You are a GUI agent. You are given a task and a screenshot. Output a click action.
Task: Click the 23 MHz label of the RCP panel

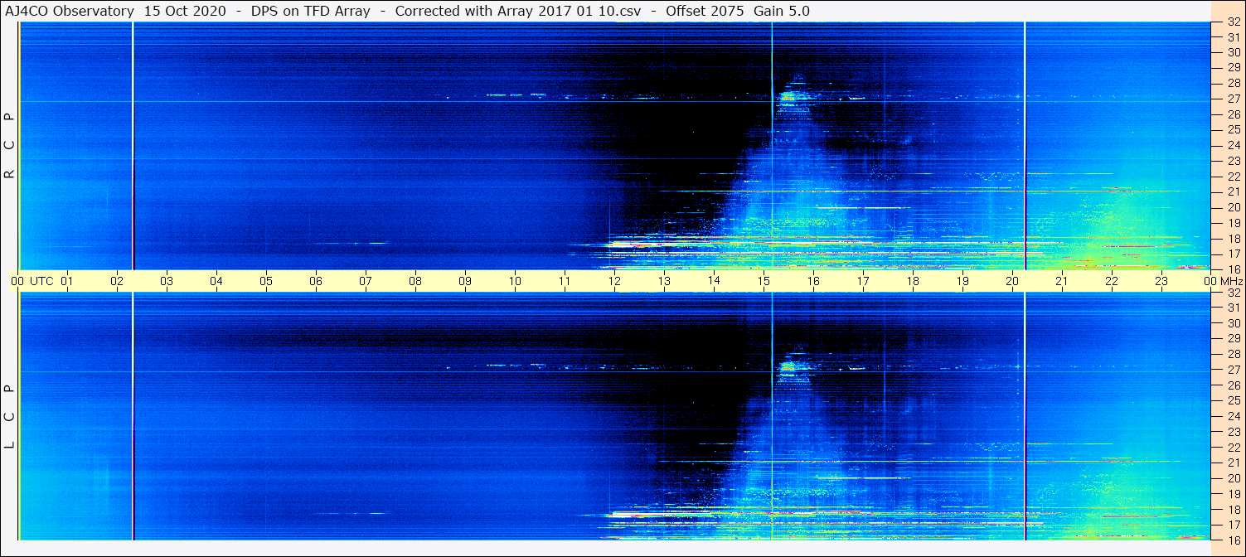[1234, 161]
